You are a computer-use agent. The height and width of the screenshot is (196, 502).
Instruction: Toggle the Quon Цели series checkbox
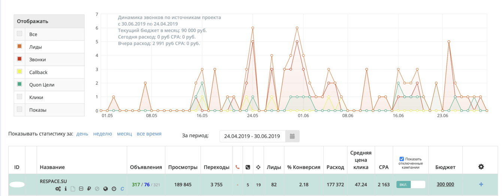[19, 85]
